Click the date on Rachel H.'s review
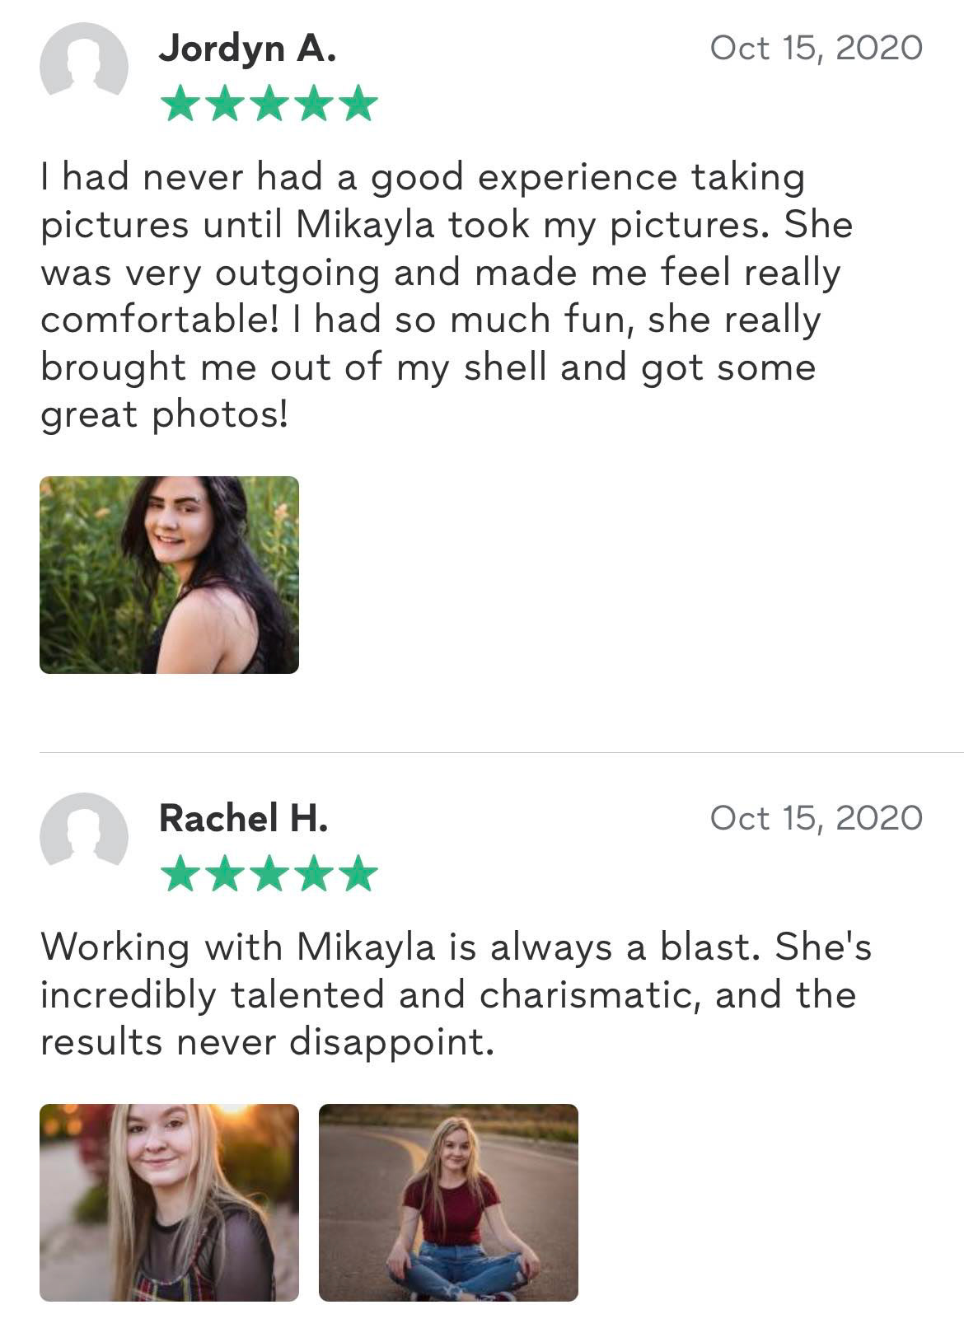The width and height of the screenshot is (964, 1328). coord(816,817)
